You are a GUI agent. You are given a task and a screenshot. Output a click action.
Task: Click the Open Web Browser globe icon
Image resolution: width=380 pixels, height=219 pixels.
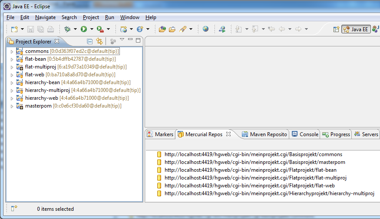coord(205,29)
